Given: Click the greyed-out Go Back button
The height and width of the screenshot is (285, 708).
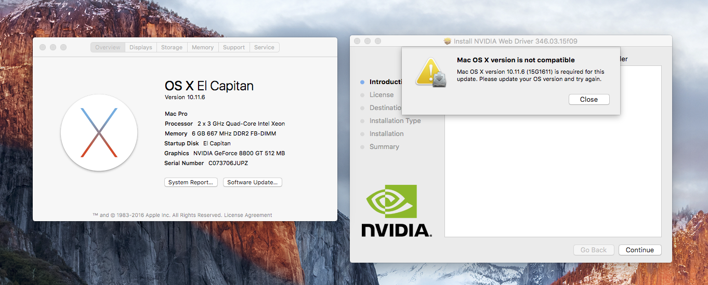Looking at the screenshot, I should point(594,250).
